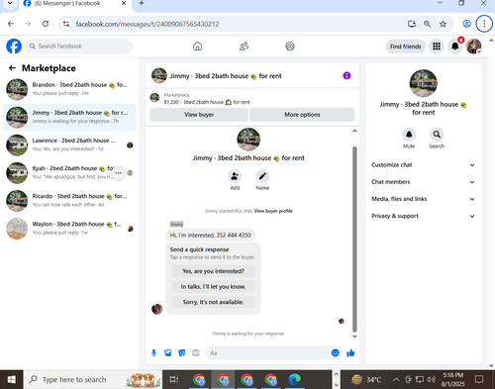Expand Media, files and links section
The width and height of the screenshot is (495, 389).
(423, 199)
